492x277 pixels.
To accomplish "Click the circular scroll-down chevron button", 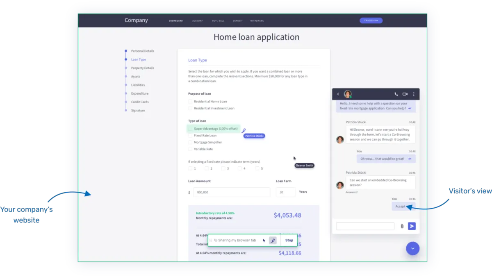I will click(x=412, y=248).
